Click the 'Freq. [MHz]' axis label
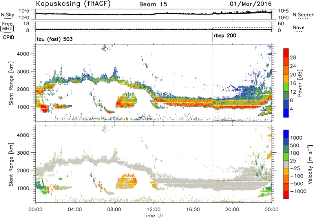 click(x=7, y=26)
